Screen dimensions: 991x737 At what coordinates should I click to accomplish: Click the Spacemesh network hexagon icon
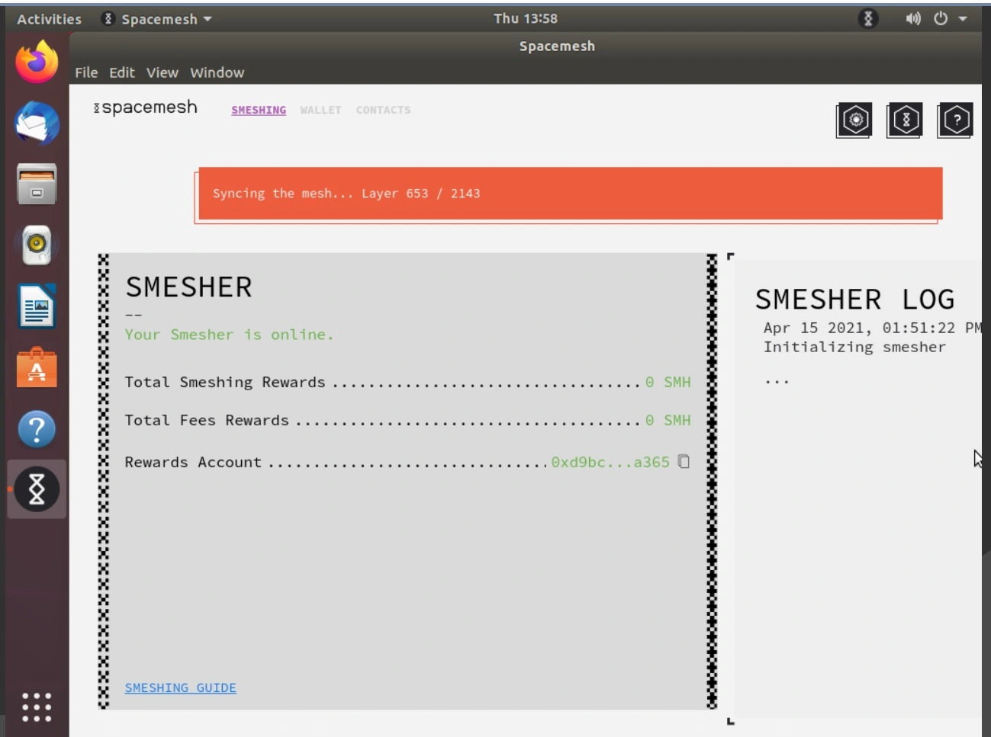tap(906, 120)
